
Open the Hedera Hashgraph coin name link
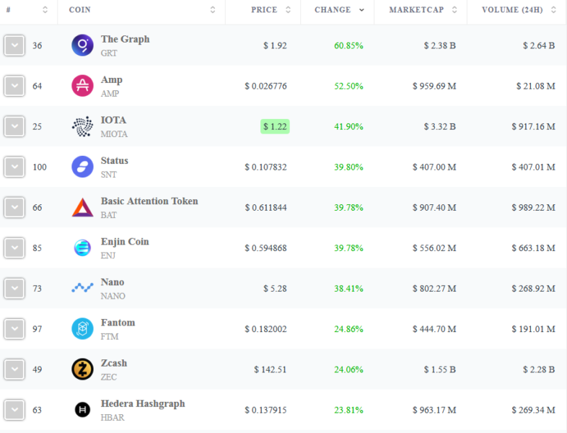[143, 403]
